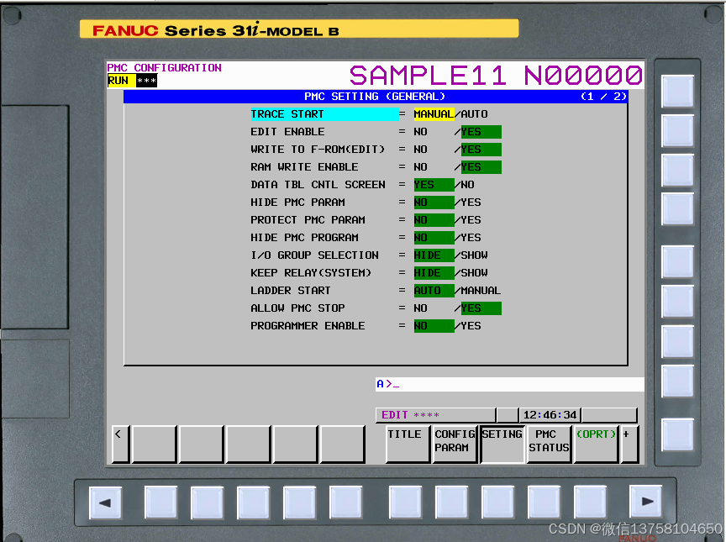Viewport: 726px width, 542px height.
Task: Set PROGRAMMER ENABLE to NO
Action: (x=434, y=326)
